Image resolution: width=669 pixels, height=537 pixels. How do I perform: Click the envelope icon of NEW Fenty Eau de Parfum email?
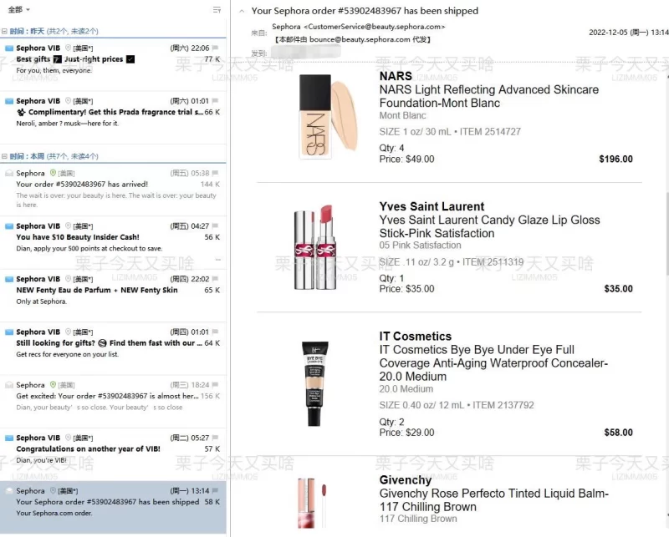tap(9, 279)
